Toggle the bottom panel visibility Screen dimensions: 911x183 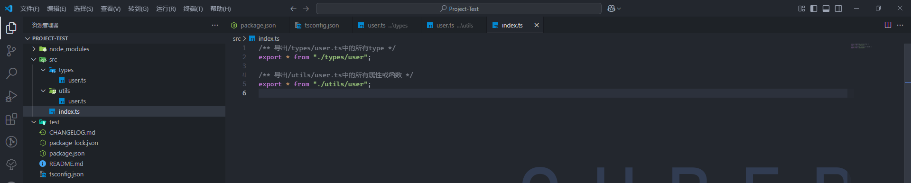(x=826, y=9)
